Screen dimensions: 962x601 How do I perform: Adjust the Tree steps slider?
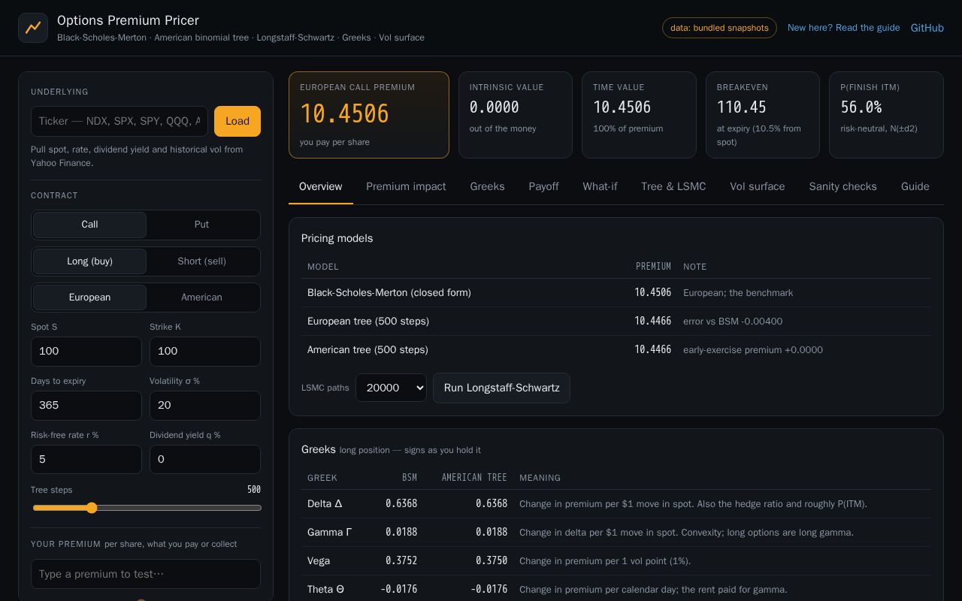[147, 508]
